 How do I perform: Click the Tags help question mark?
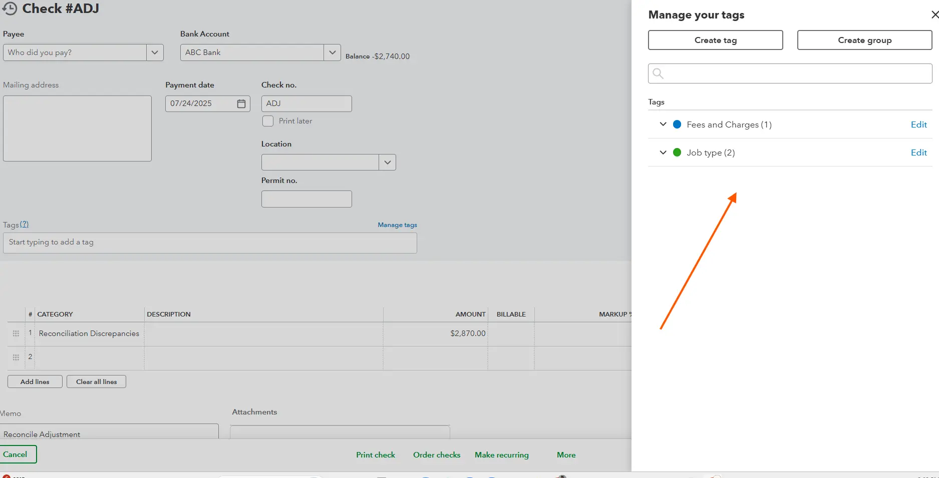click(24, 224)
